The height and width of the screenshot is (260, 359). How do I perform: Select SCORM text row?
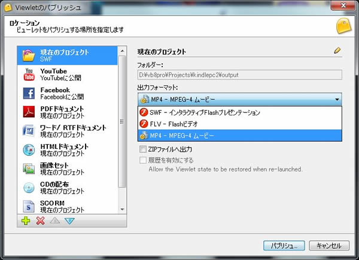pos(67,206)
